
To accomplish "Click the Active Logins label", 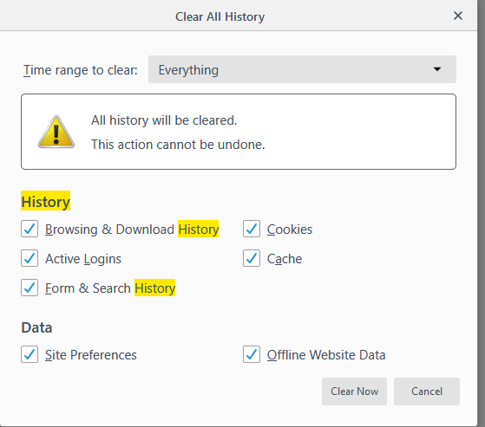I will pos(83,259).
